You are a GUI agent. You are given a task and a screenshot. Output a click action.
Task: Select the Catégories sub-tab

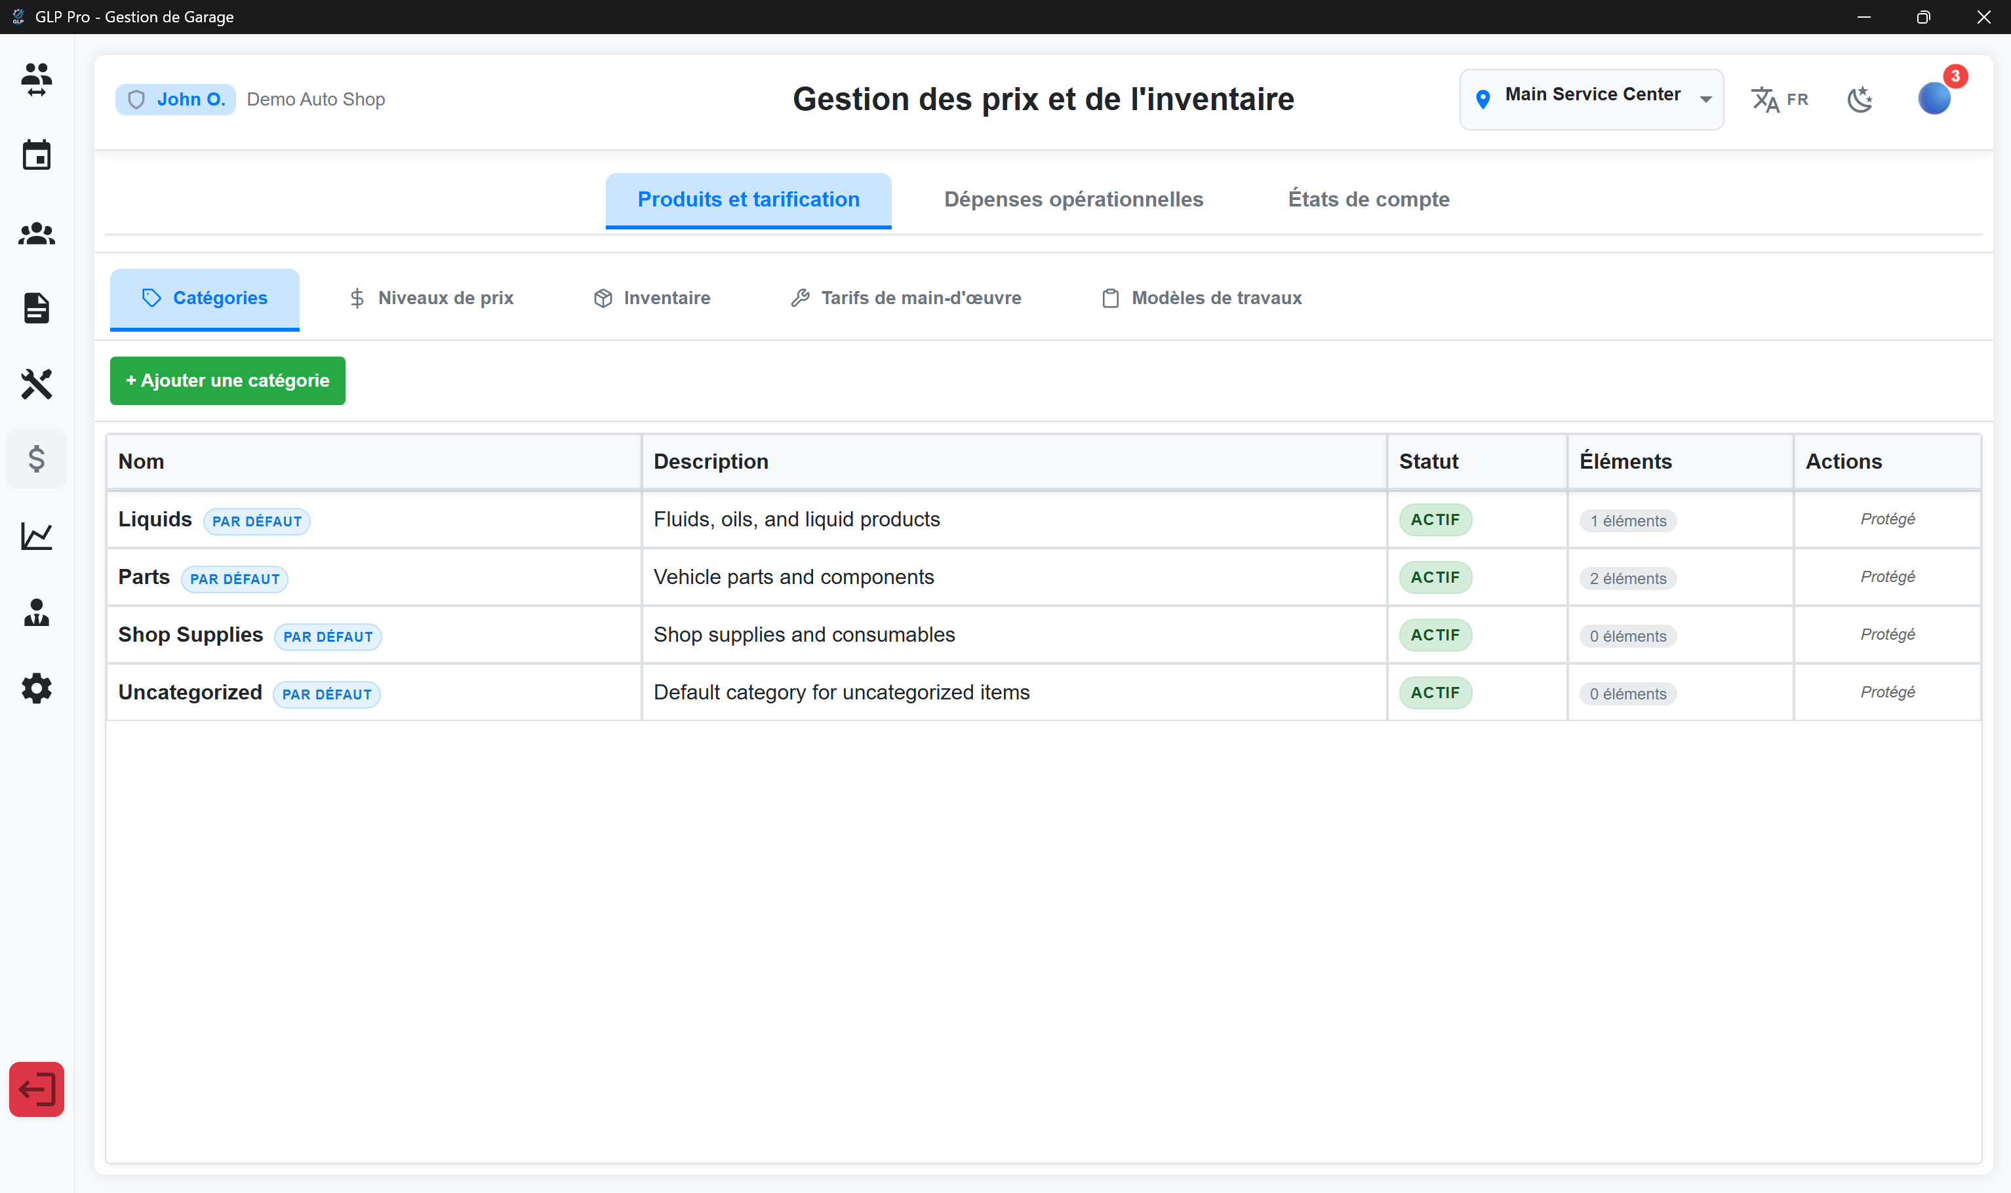pos(204,298)
